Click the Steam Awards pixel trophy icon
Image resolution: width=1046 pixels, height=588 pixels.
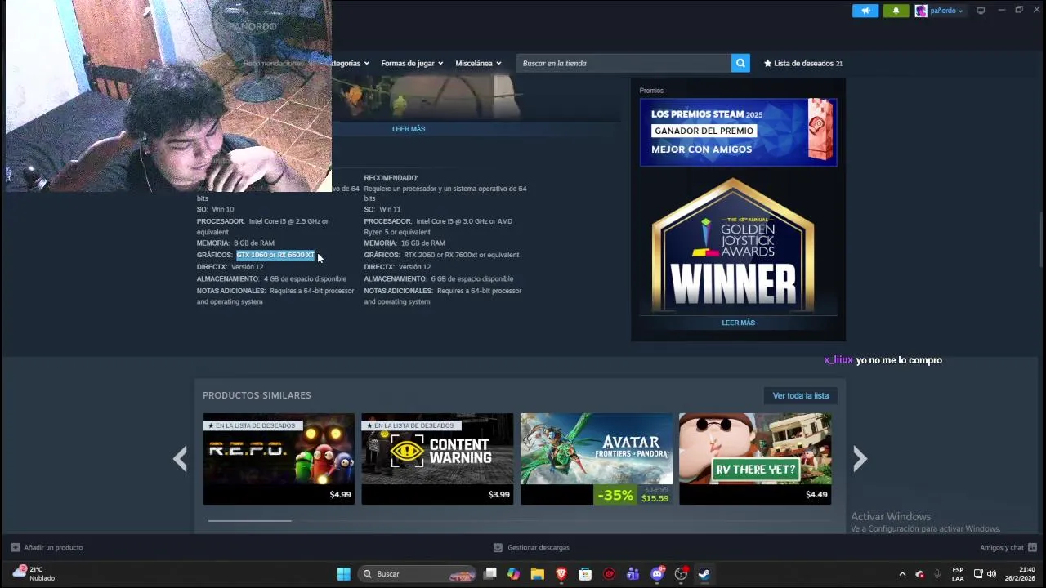(820, 131)
